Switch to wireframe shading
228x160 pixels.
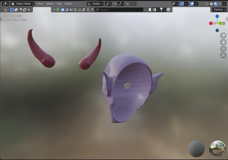coord(207,4)
